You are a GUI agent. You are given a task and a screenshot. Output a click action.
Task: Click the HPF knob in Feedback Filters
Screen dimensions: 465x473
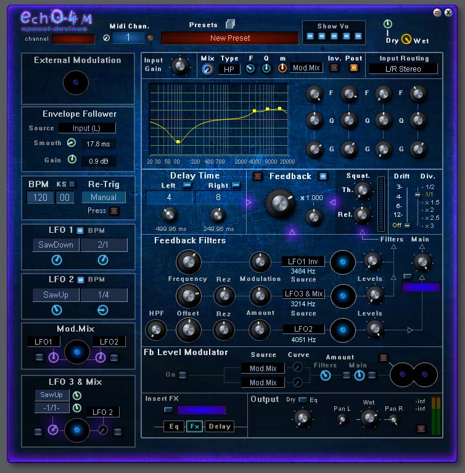156,330
